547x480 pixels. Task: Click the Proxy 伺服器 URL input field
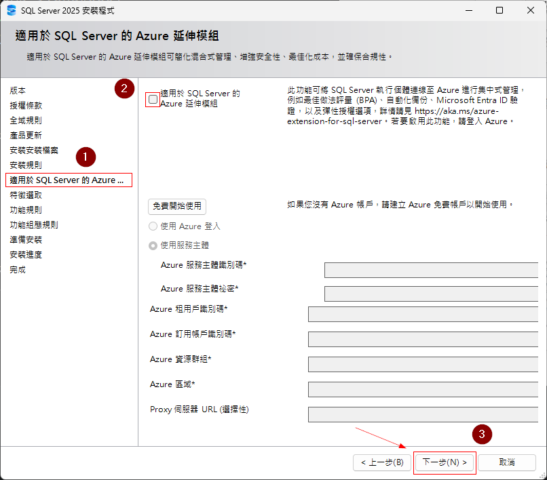423,414
